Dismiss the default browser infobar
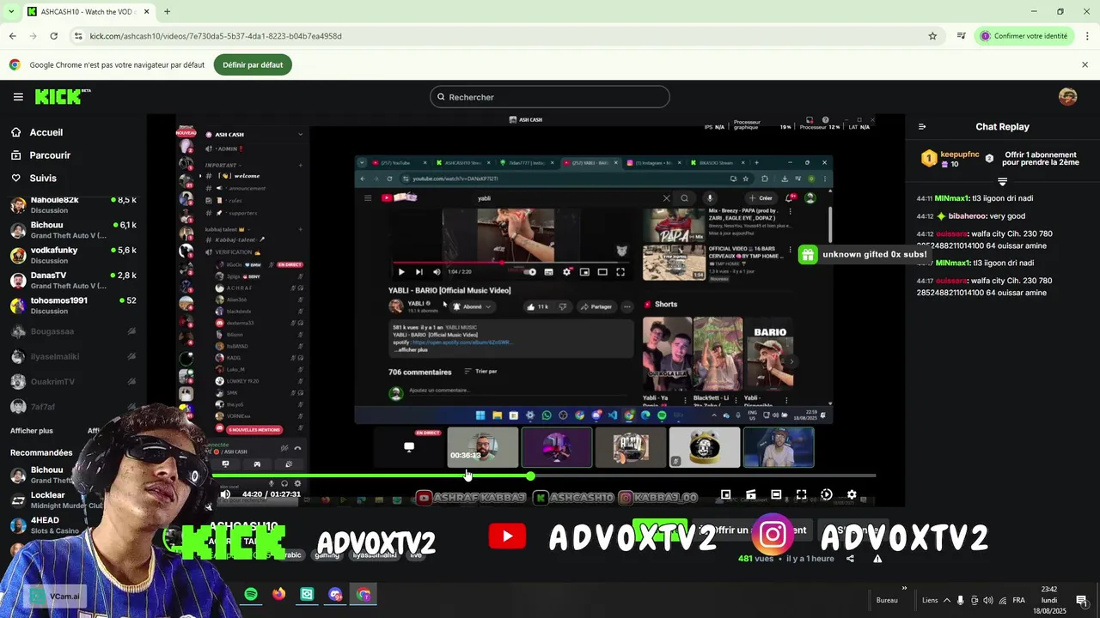The image size is (1100, 618). tap(1085, 65)
